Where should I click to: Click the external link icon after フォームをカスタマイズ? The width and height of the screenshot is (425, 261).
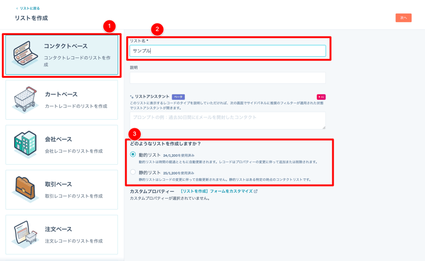pos(256,191)
